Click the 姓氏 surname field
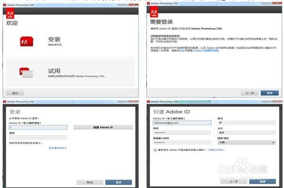 (x=247, y=123)
